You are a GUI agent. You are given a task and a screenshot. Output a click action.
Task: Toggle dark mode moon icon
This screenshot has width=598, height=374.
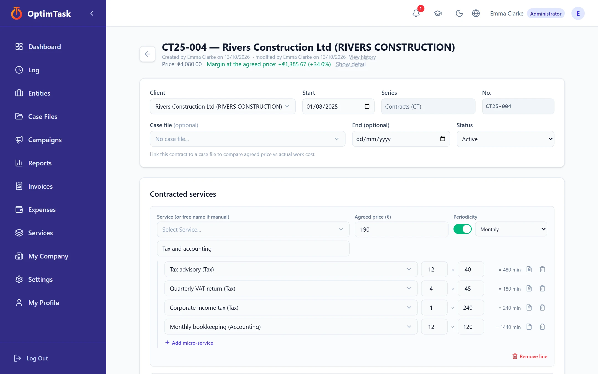tap(459, 13)
